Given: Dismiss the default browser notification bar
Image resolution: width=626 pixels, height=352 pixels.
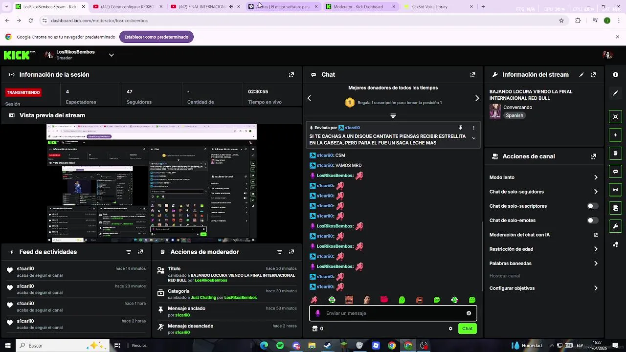Looking at the screenshot, I should click(x=617, y=37).
